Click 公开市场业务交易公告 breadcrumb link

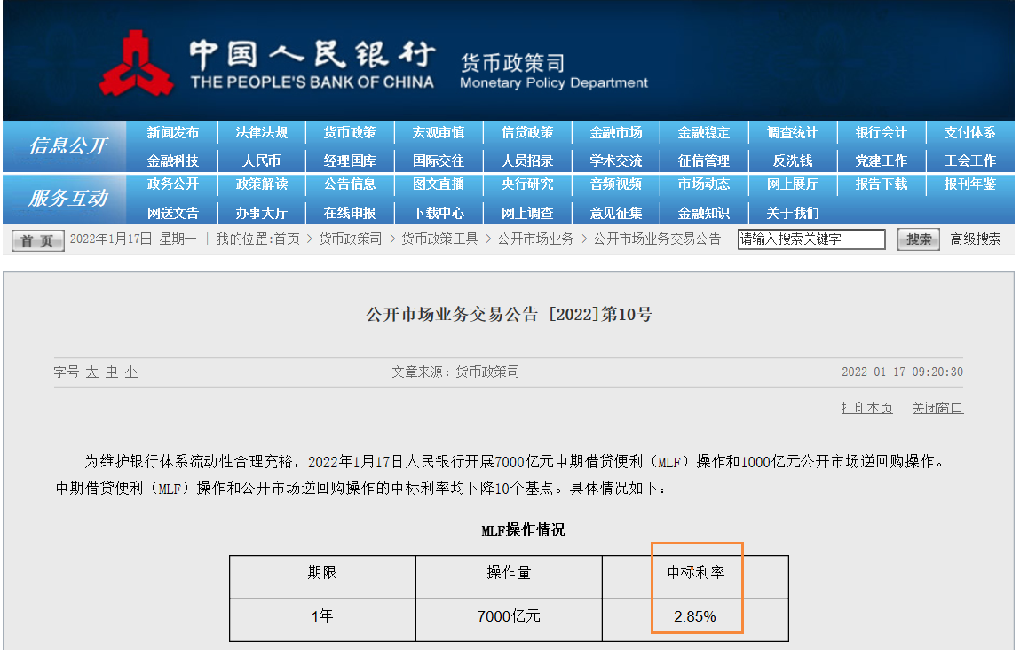pos(657,239)
